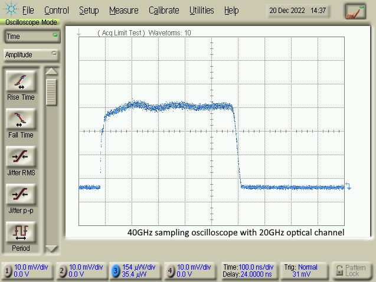Screen dimensions: 376x282
Task: Toggle channel 4 display
Action: tap(171, 271)
